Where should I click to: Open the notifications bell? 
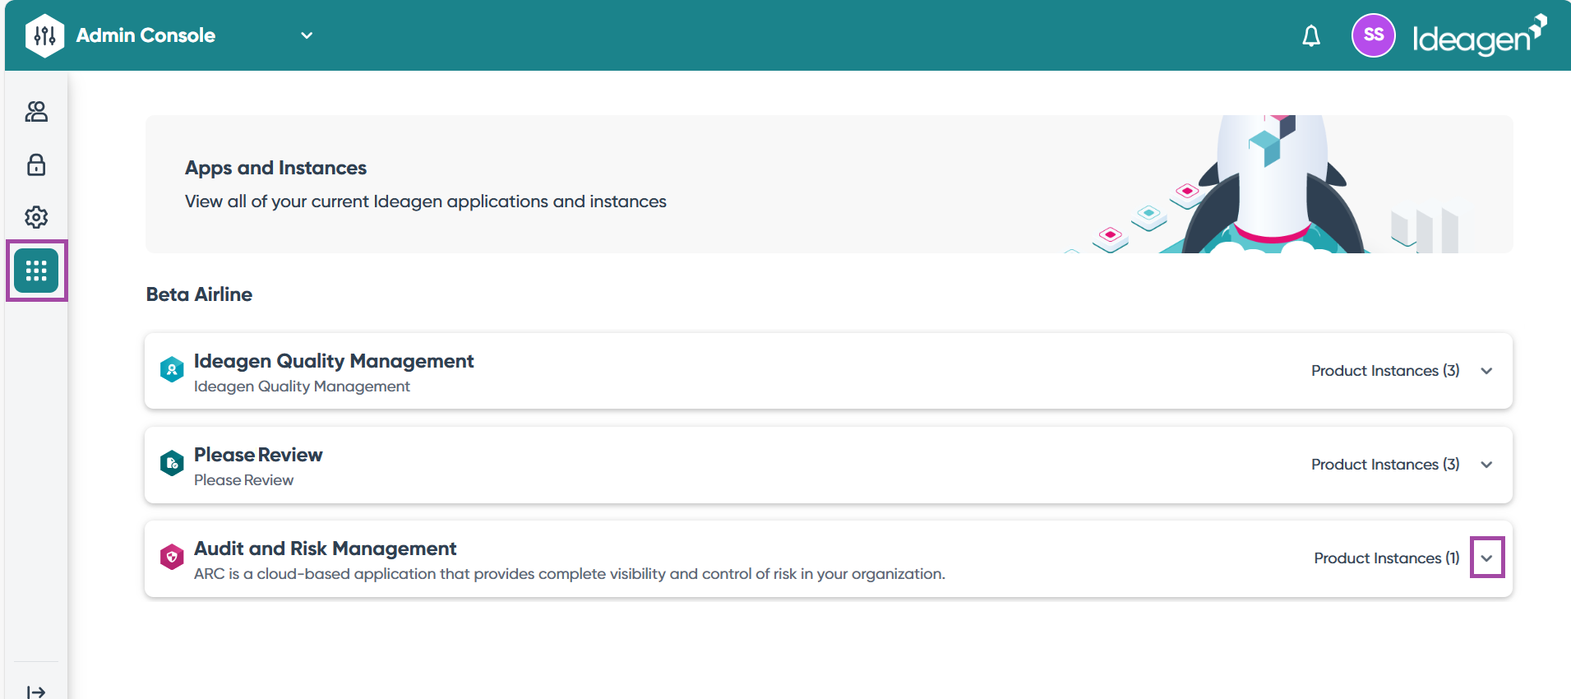point(1311,36)
